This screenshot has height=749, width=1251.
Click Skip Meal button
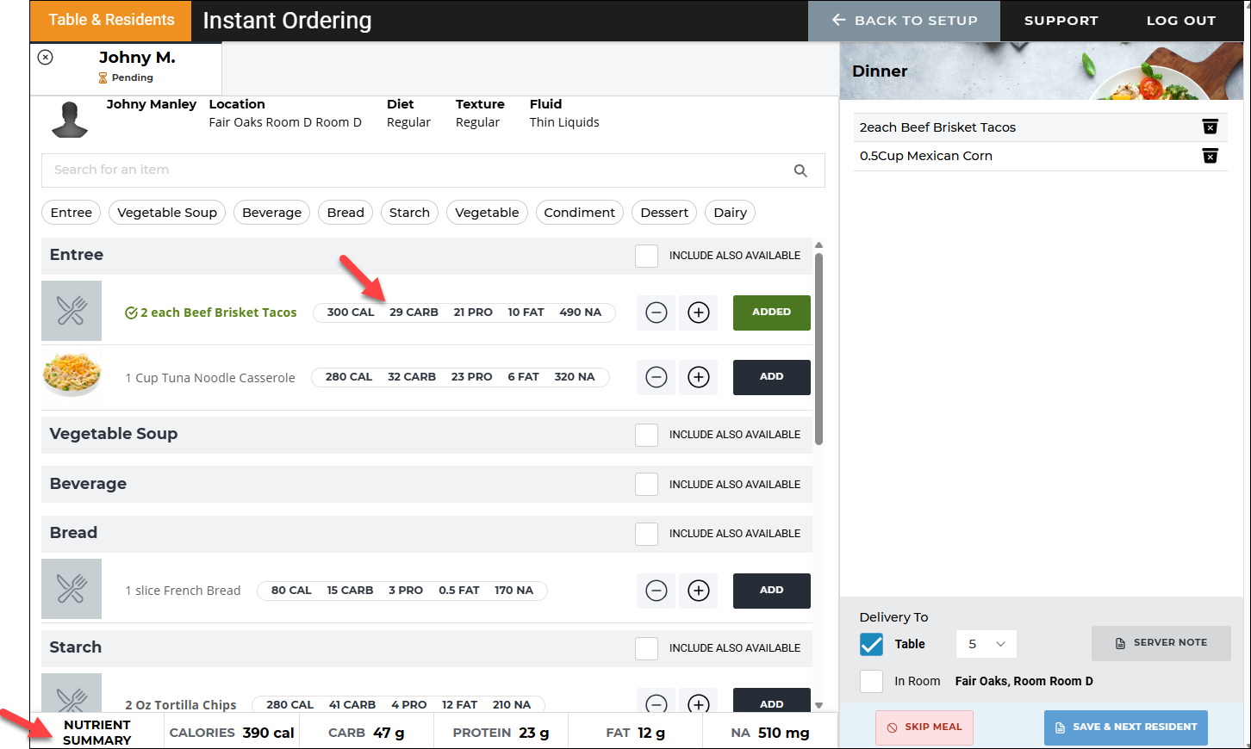[924, 727]
